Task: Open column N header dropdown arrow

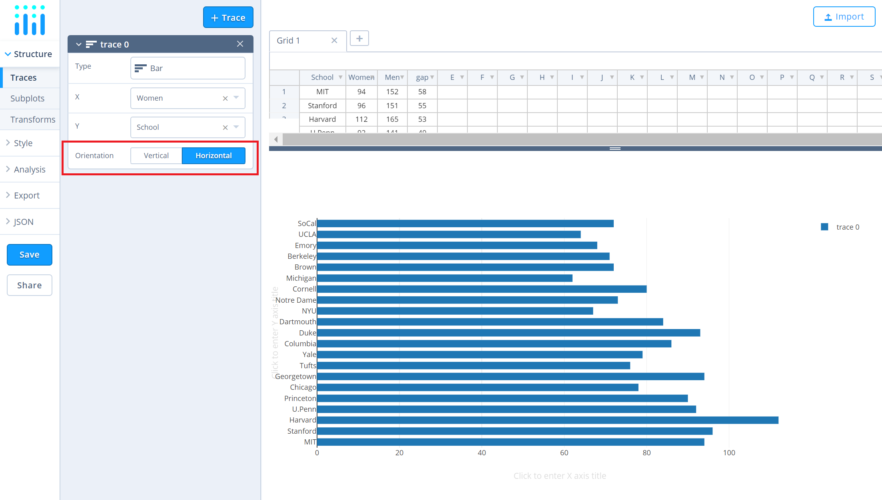Action: (732, 77)
